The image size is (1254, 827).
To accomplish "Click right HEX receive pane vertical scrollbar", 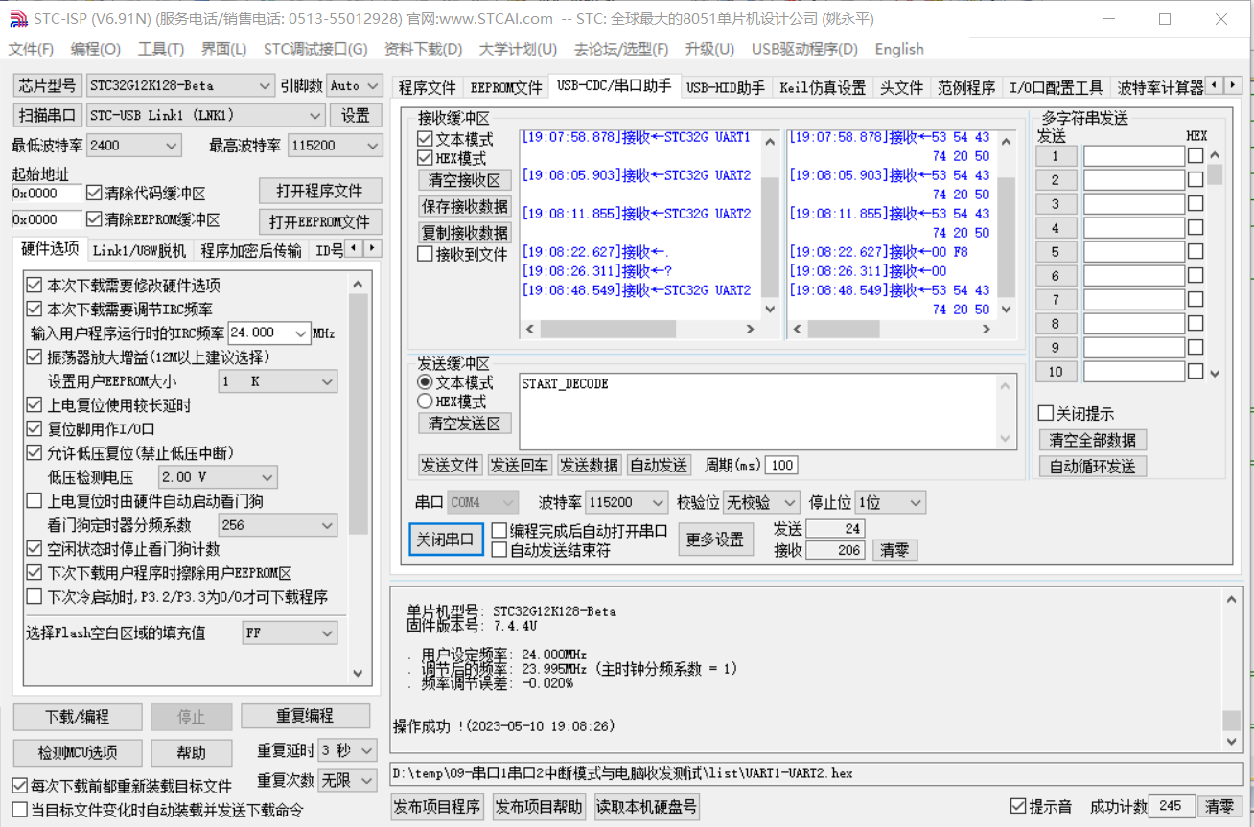I will coord(1006,223).
